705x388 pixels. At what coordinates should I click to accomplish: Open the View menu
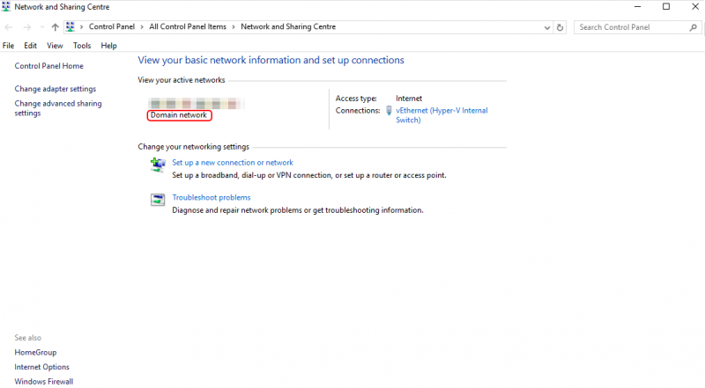point(55,46)
